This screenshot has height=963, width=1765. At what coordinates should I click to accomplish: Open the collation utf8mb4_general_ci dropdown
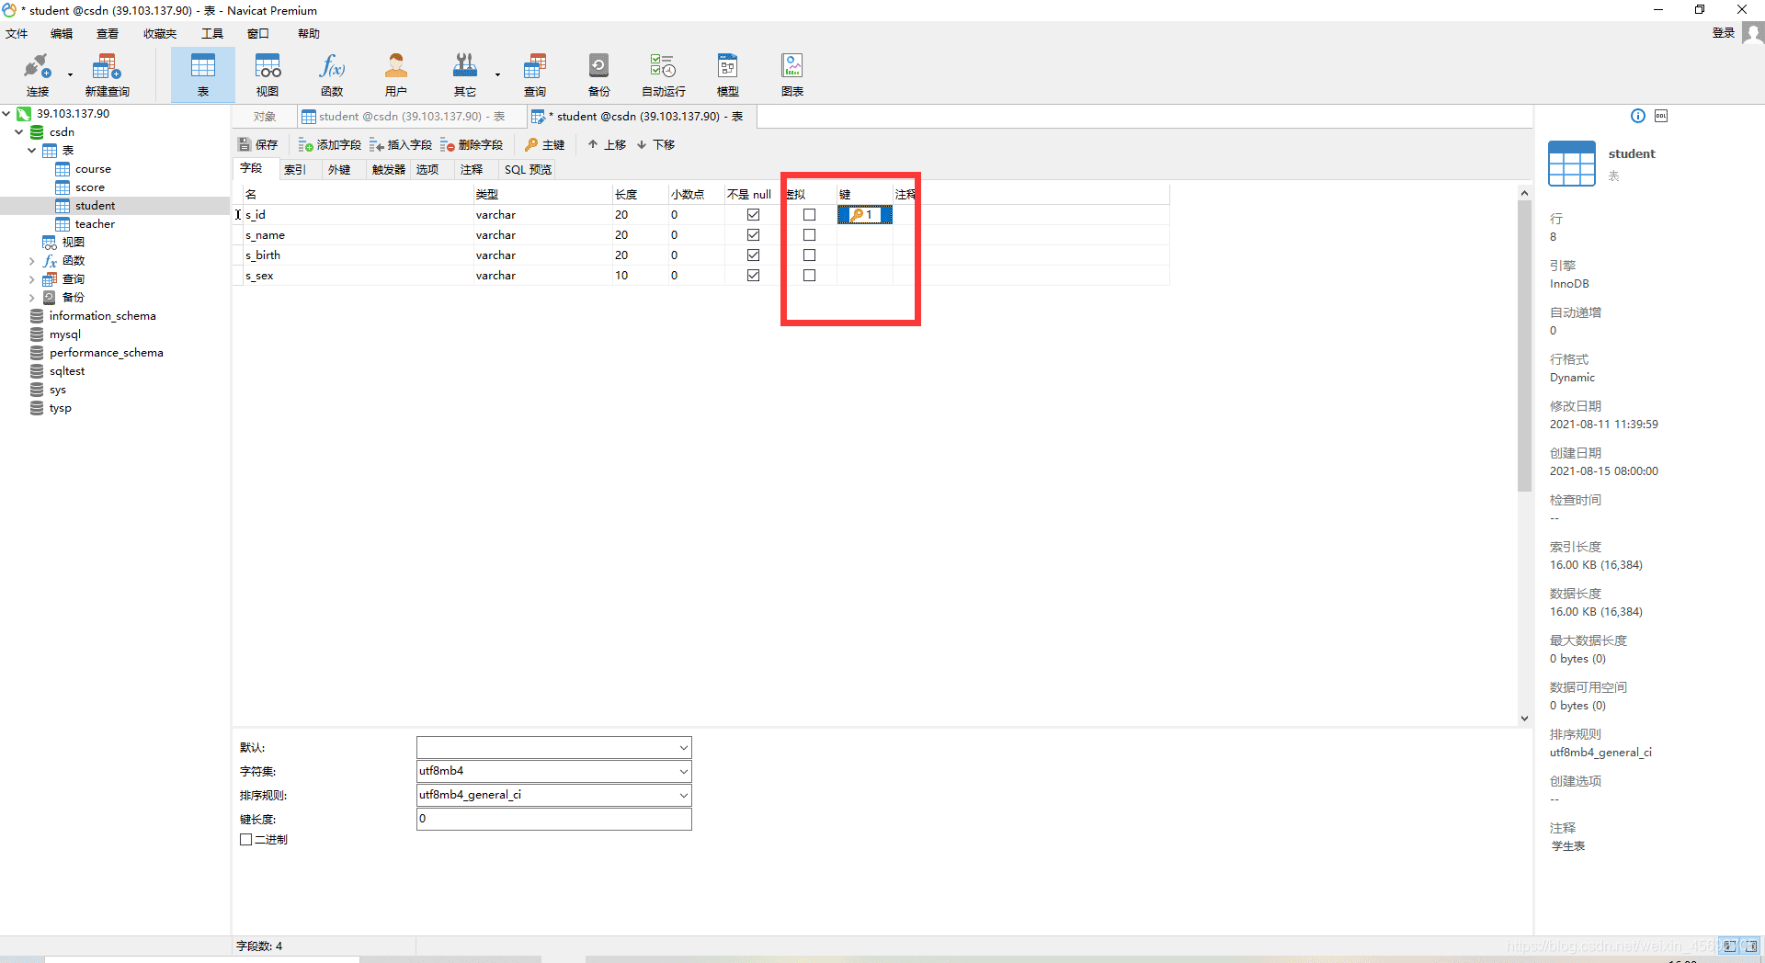click(x=683, y=796)
